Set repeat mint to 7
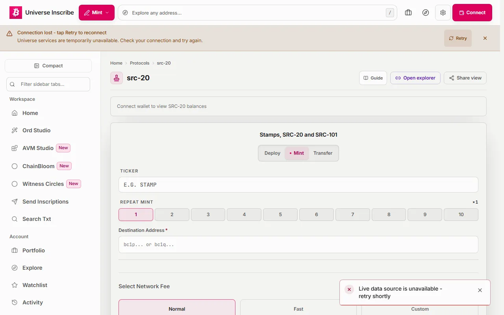Screen dimensions: 504x315 353,215
